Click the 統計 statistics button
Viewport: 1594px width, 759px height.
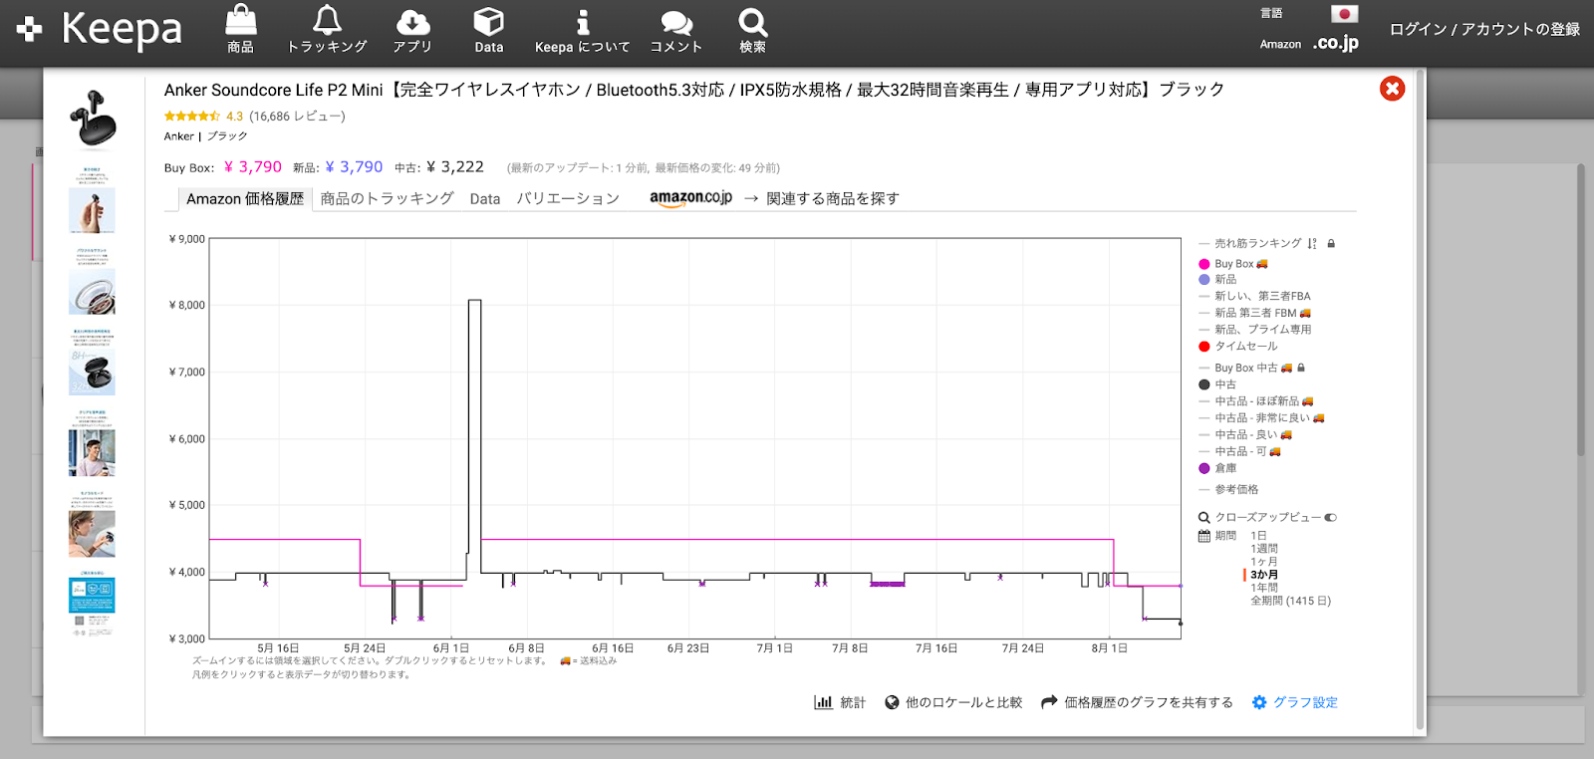840,702
